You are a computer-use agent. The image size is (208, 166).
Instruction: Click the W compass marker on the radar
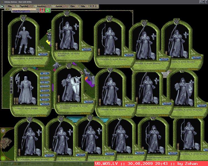[x=3, y=131]
